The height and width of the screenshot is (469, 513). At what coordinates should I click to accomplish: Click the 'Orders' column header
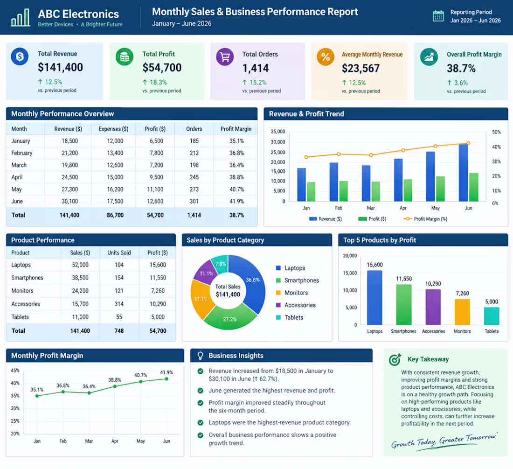click(194, 129)
